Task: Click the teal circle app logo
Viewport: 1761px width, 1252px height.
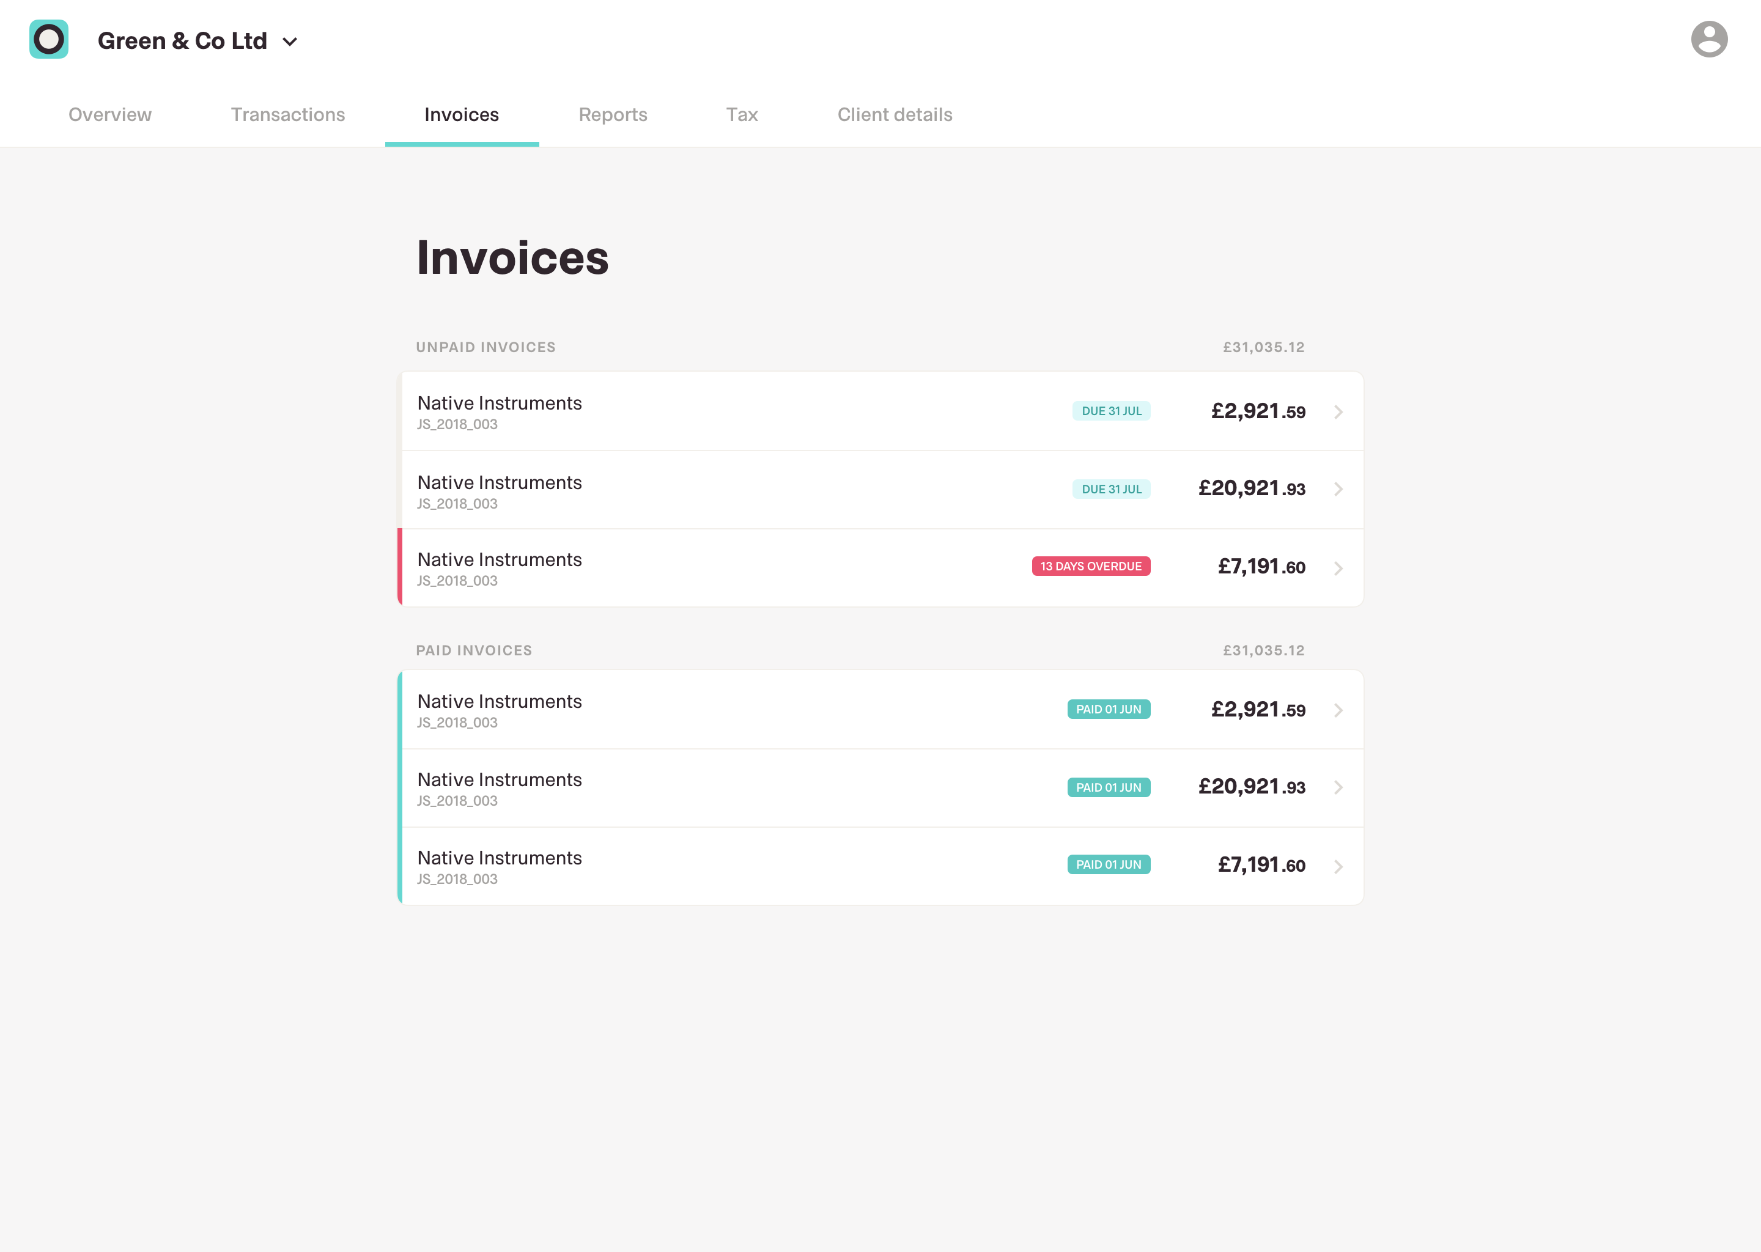Action: click(48, 39)
